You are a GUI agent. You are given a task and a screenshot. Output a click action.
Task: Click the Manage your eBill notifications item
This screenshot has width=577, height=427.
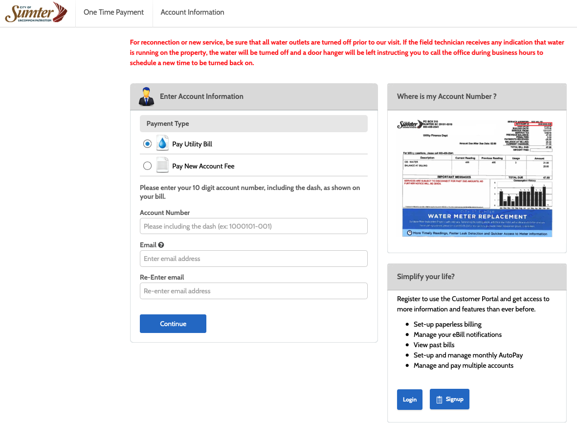click(457, 334)
